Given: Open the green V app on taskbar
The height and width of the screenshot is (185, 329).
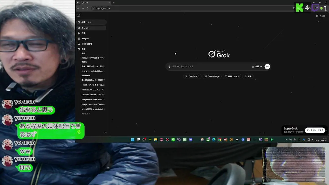Looking at the screenshot, I should [x=185, y=140].
